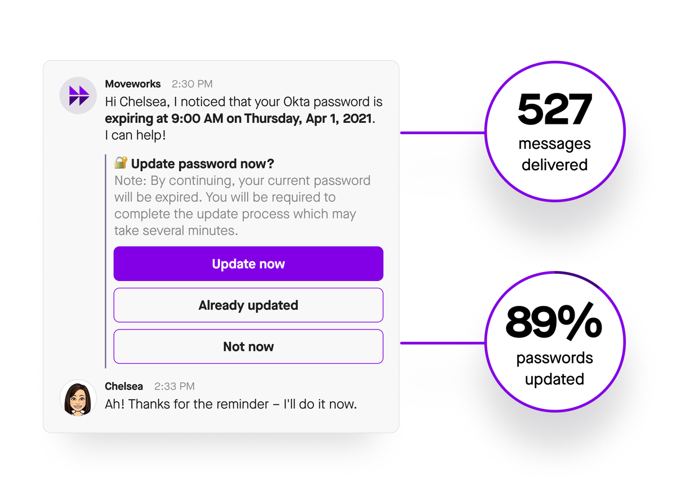Image resolution: width=676 pixels, height=494 pixels.
Task: Select the "messages delivered" label
Action: coord(555,154)
